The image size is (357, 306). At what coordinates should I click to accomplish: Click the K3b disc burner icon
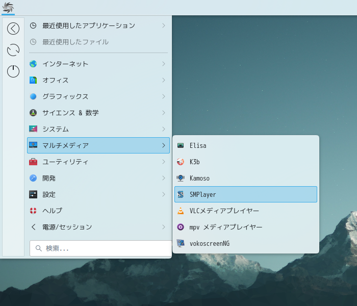point(181,162)
